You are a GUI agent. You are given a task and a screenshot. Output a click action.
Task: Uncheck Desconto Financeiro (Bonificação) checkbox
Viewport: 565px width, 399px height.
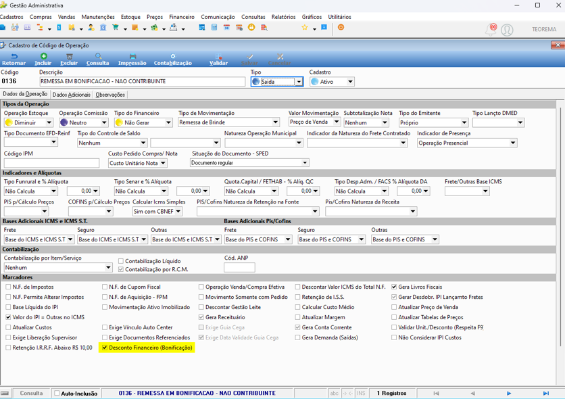click(x=105, y=348)
